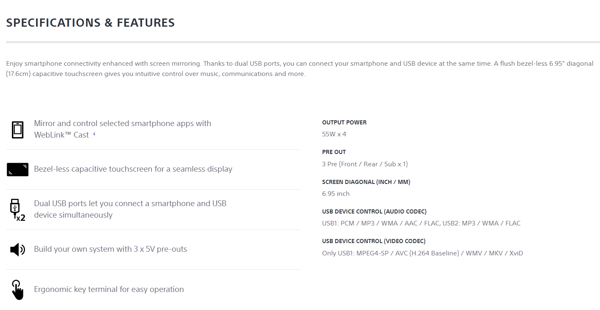Click the USB Device Control (Video Codec) label
This screenshot has width=600, height=310.
click(373, 241)
